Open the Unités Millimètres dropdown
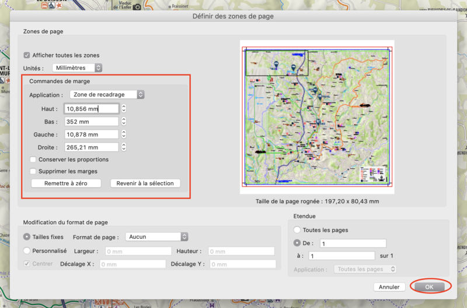The image size is (467, 308). coord(78,68)
